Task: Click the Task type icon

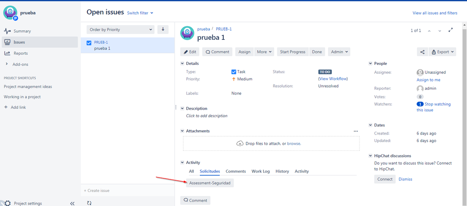Action: 234,71
